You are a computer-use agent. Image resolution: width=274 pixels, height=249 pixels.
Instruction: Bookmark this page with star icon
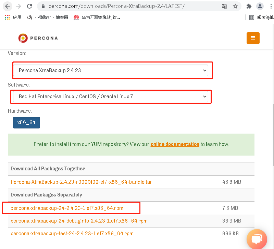coord(235,6)
